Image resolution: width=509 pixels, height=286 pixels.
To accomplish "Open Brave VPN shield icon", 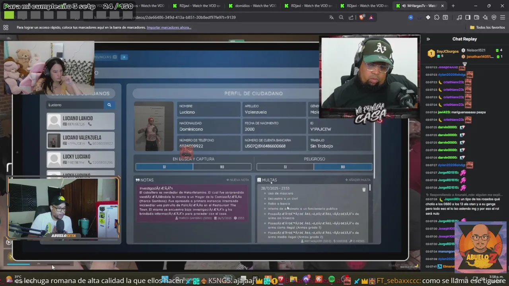I will (x=494, y=17).
